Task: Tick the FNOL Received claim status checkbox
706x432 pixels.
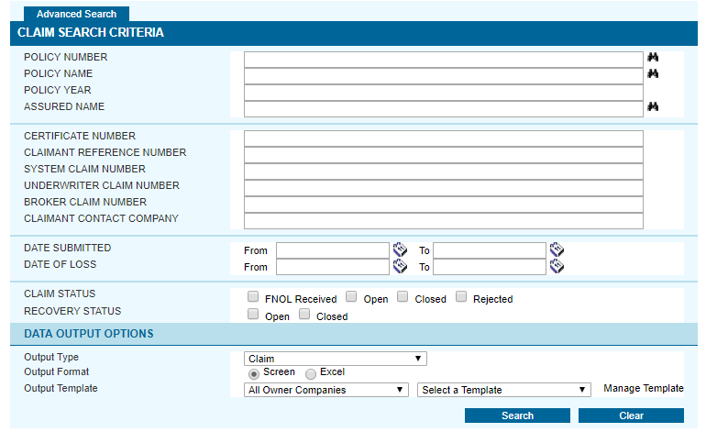Action: [x=253, y=297]
